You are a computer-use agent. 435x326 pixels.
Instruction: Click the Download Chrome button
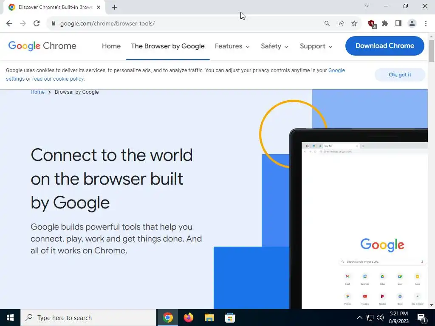click(384, 46)
